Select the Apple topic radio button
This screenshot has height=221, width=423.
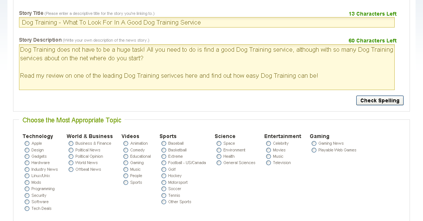click(27, 144)
